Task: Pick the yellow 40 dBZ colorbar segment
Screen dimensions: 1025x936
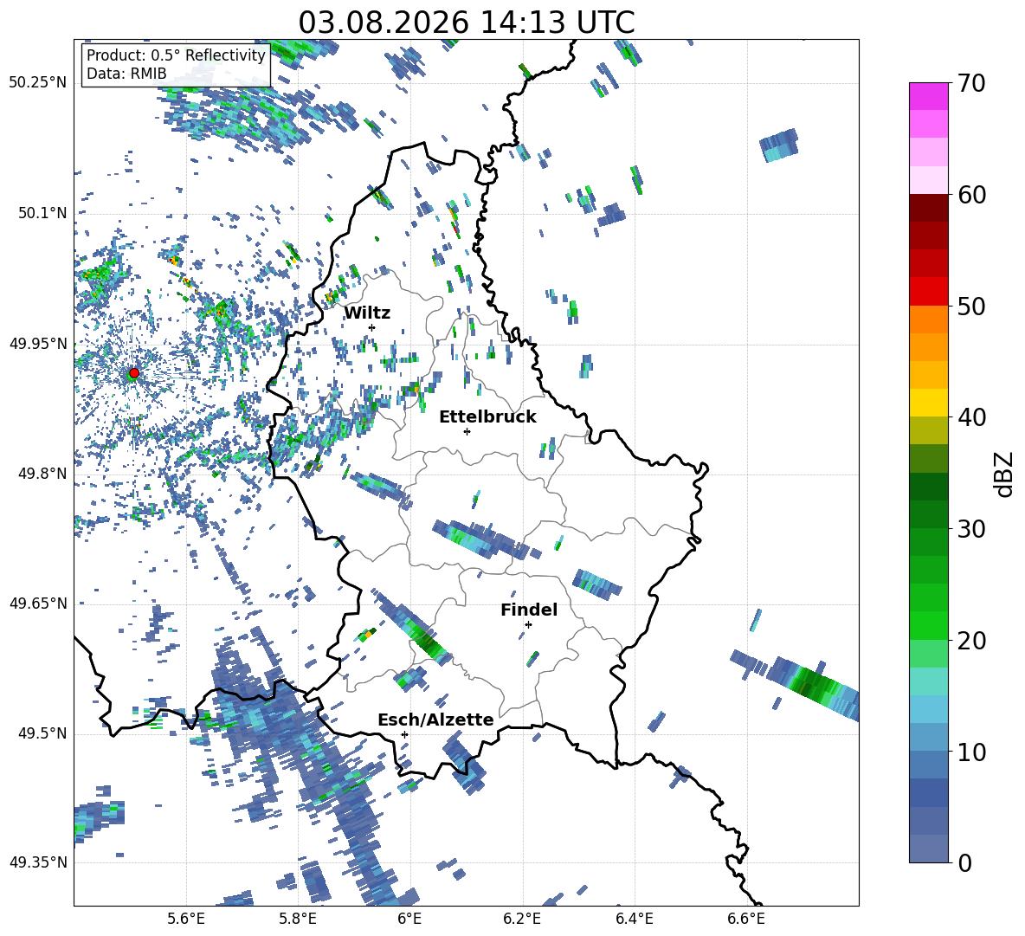Action: 928,403
